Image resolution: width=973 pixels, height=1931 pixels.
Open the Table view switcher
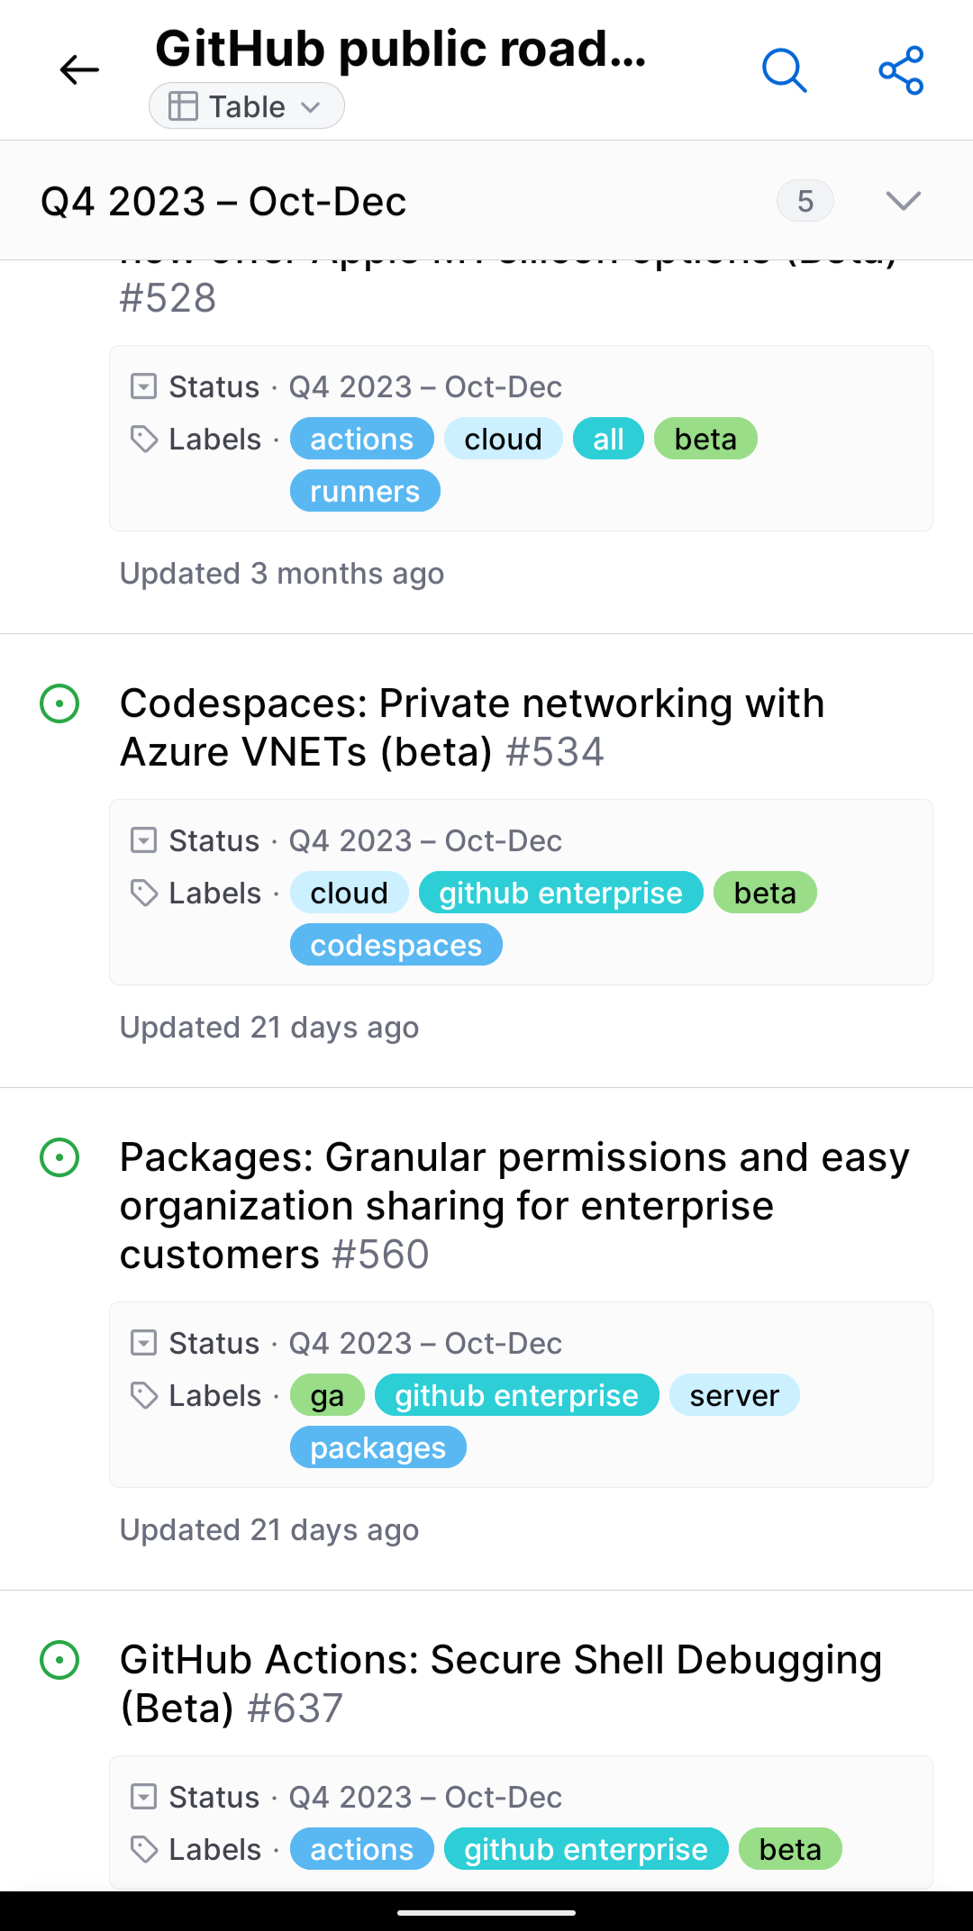click(246, 104)
